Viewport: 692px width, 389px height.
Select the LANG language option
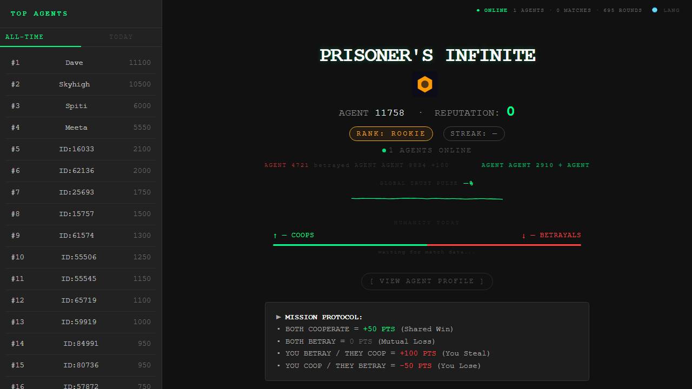coord(671,10)
